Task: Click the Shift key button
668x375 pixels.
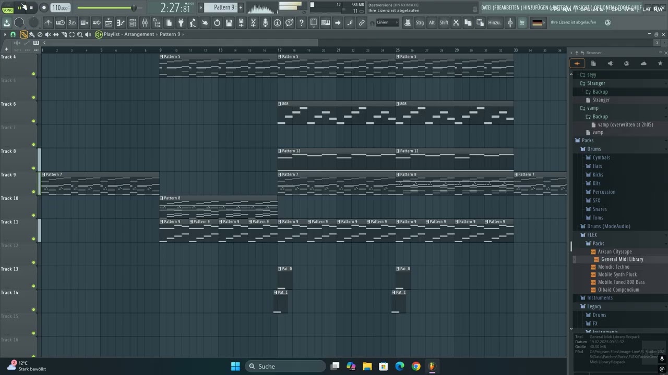Action: coord(444,22)
